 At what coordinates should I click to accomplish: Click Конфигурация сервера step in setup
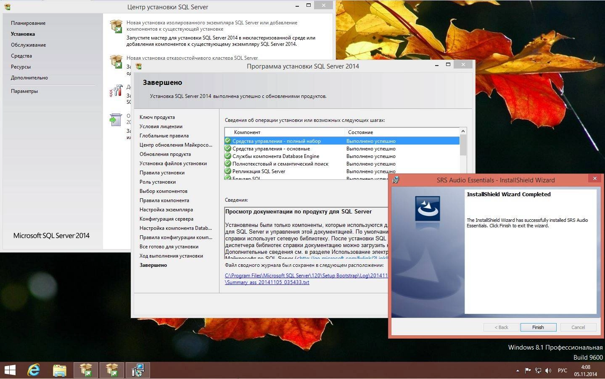click(x=166, y=219)
